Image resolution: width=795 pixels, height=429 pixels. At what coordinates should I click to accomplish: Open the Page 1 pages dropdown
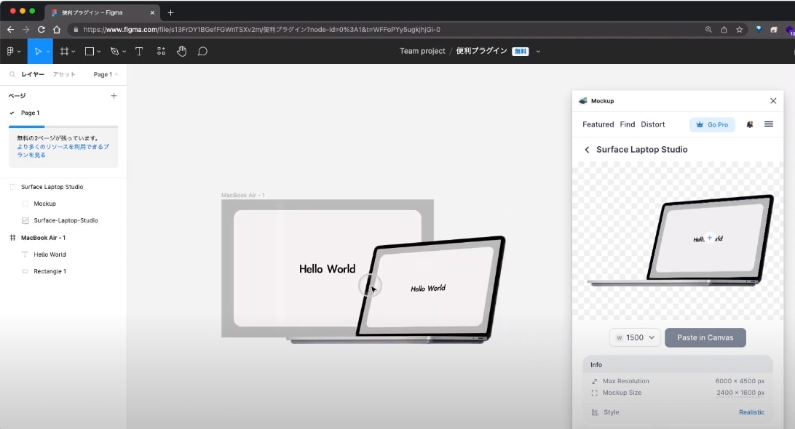(x=106, y=74)
